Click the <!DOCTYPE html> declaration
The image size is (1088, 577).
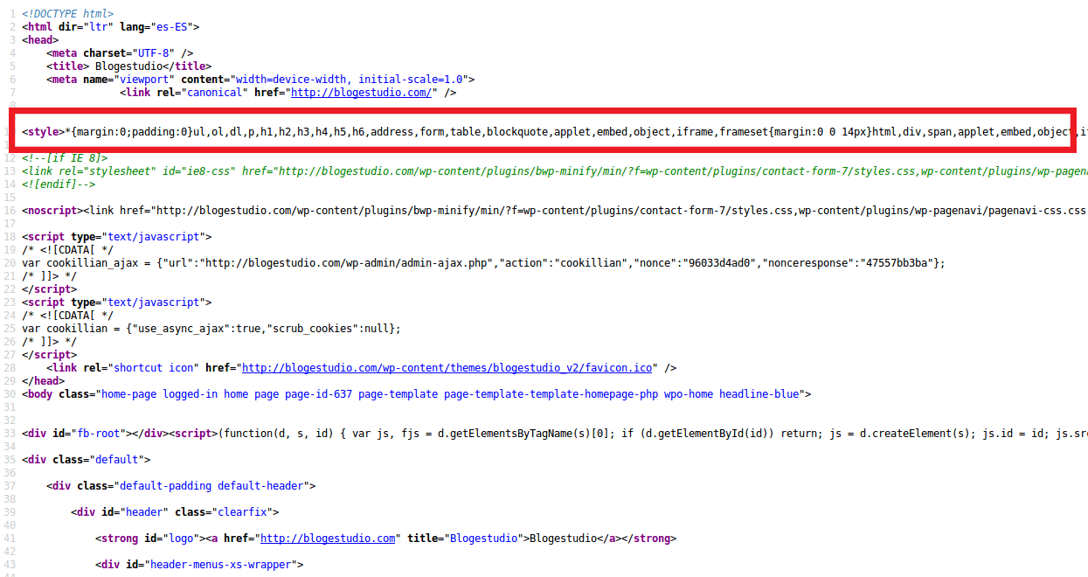click(x=68, y=13)
